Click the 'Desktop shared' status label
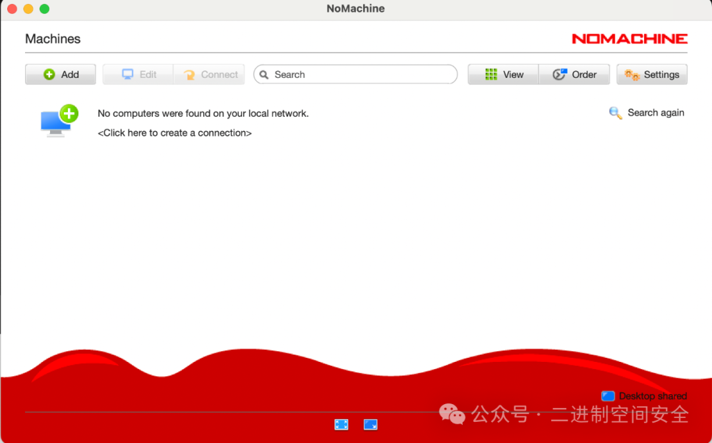 pos(653,396)
